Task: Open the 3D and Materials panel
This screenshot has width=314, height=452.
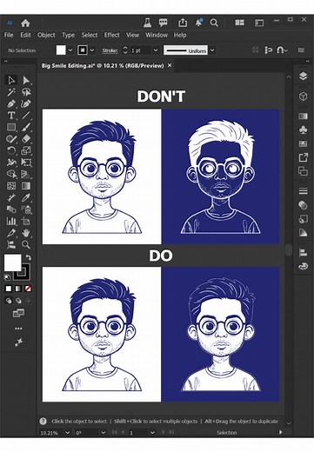Action: 303,96
